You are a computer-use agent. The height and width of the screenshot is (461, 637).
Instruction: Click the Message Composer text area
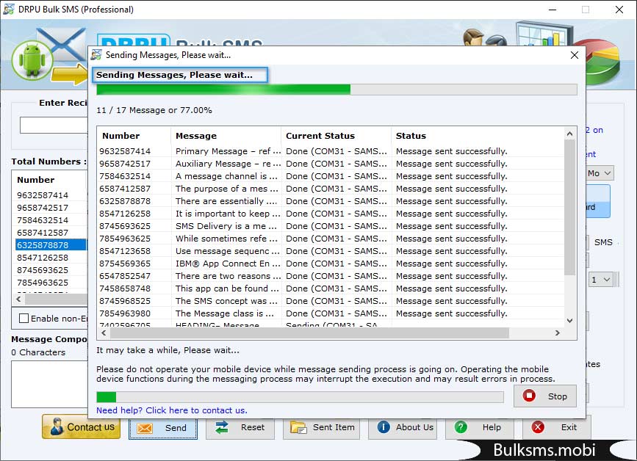49,384
